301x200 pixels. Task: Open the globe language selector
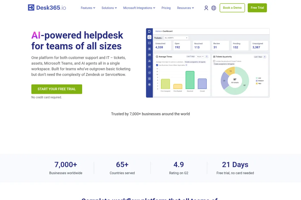(214, 8)
